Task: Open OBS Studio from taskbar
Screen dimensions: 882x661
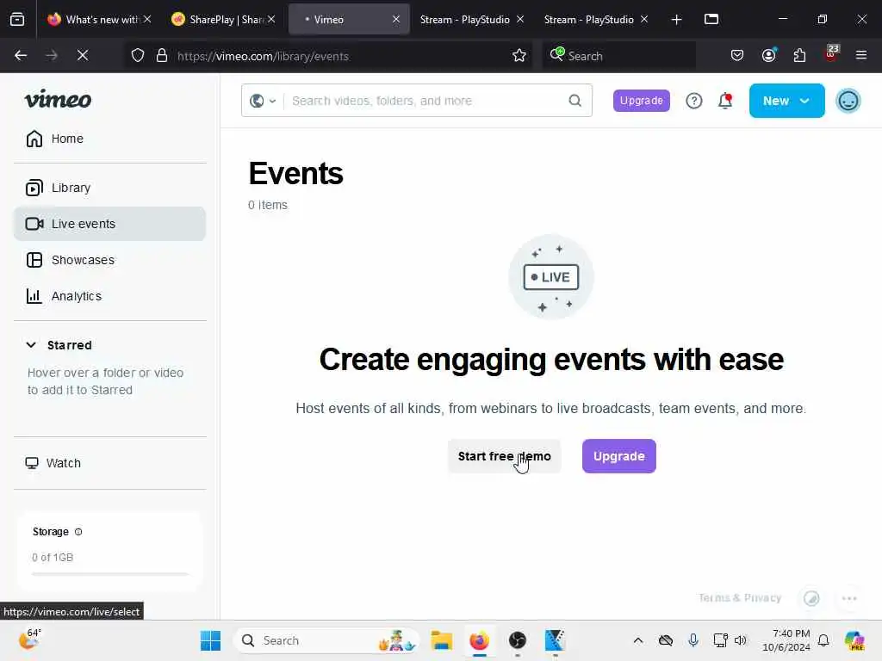Action: [517, 640]
